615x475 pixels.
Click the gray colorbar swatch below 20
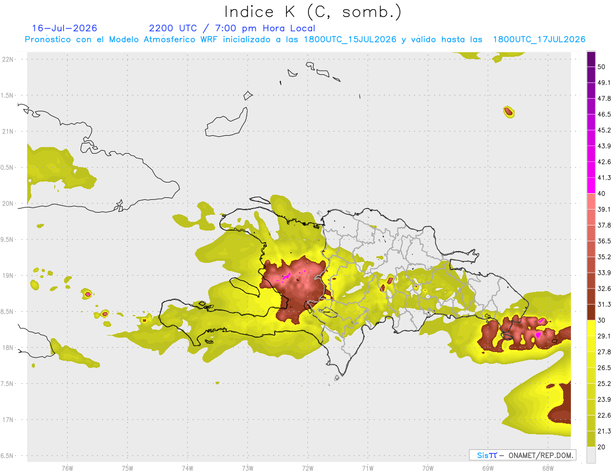591,455
